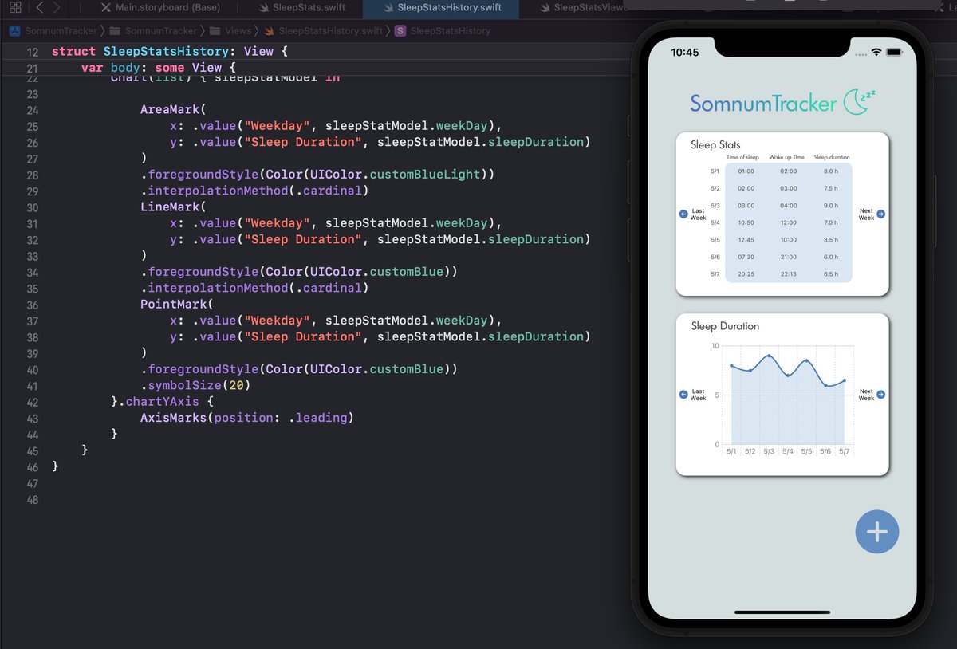Tap the '20:25' time of sleep cell

click(746, 274)
